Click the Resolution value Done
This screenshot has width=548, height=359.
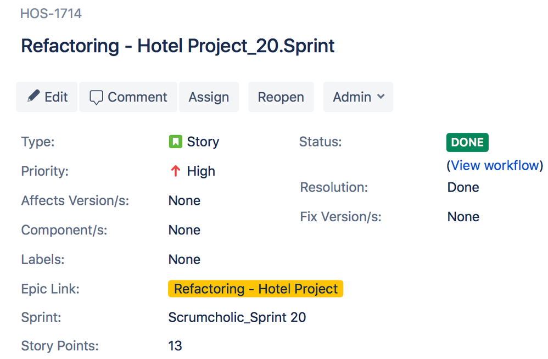[x=463, y=187]
